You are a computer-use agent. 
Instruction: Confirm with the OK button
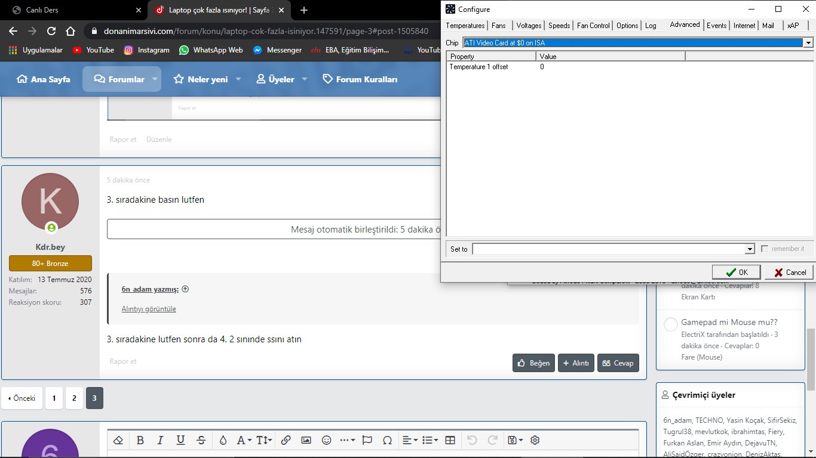pyautogui.click(x=737, y=272)
